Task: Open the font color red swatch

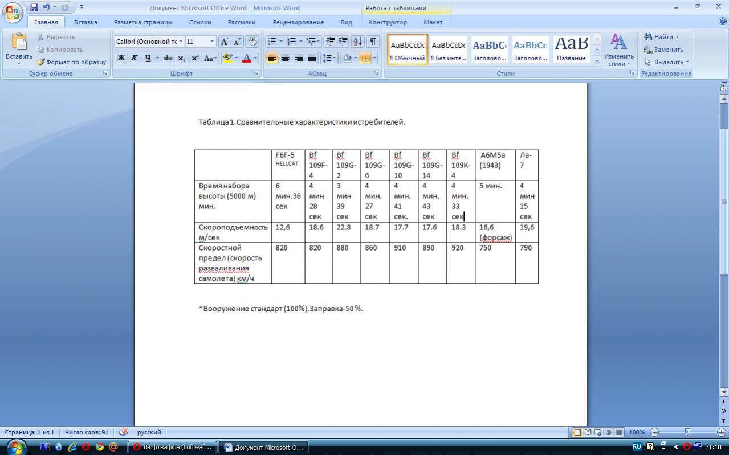Action: pos(247,58)
